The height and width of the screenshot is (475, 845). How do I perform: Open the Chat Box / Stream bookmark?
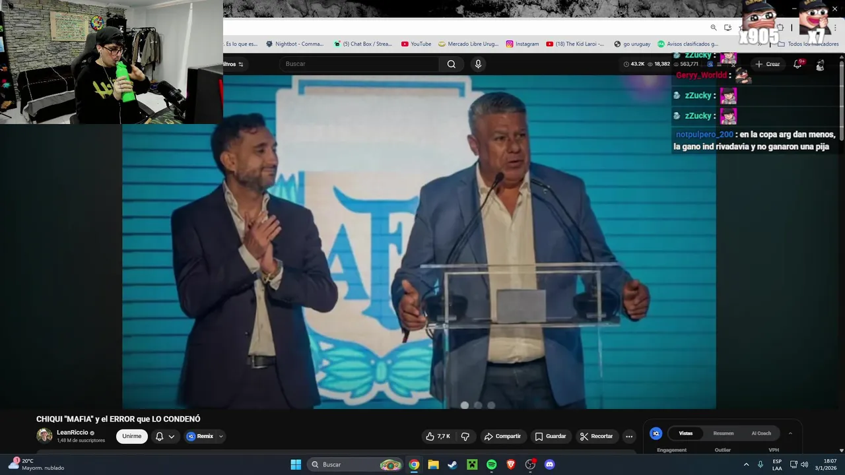[x=362, y=44]
